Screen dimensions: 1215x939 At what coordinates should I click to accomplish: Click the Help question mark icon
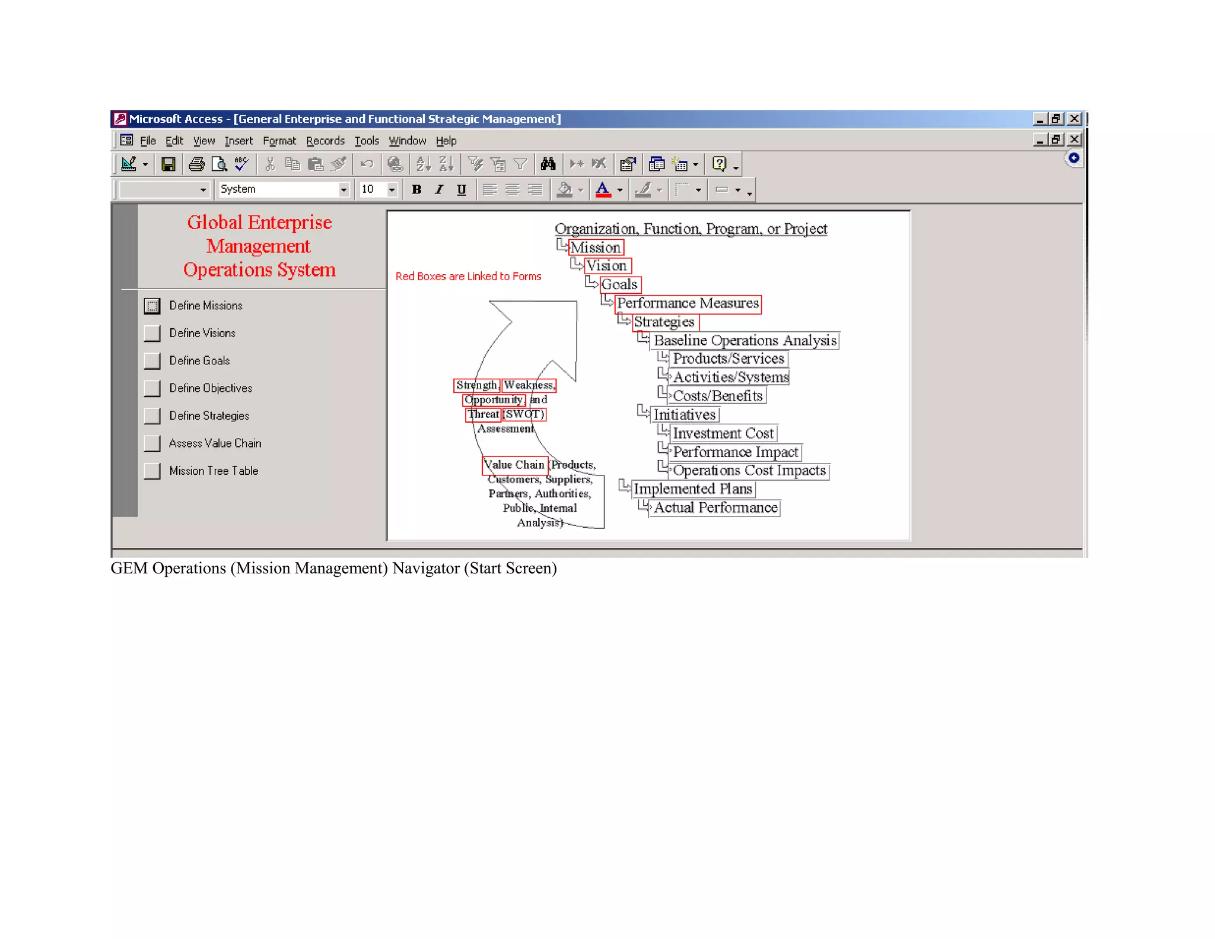(x=719, y=164)
